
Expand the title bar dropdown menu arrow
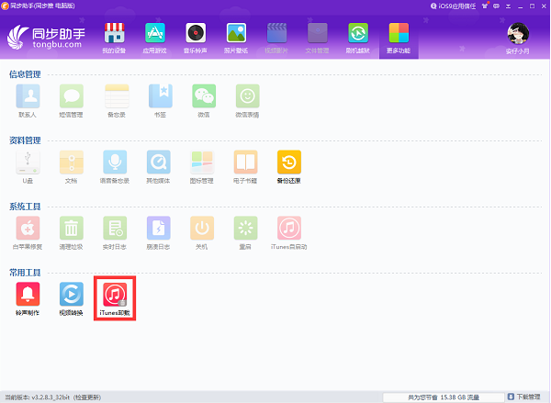pyautogui.click(x=508, y=6)
